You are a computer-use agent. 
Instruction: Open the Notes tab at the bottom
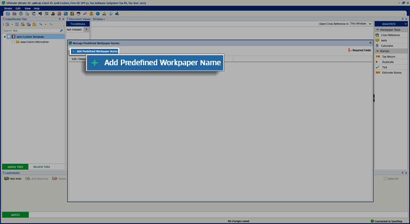pos(15,215)
